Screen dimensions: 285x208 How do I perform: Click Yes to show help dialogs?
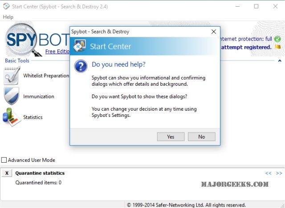click(171, 136)
